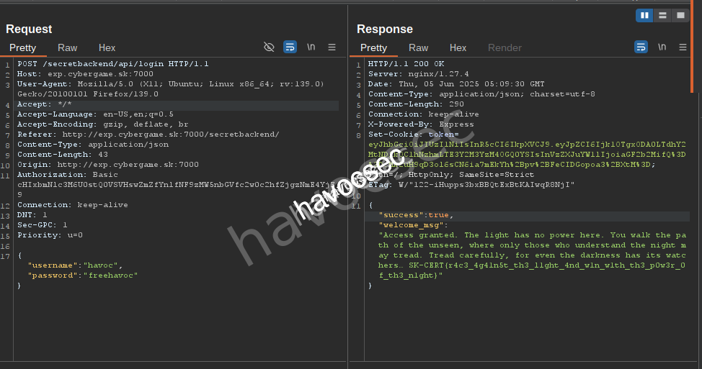Toggle word wrap in Request panel
702x369 pixels.
tap(290, 47)
